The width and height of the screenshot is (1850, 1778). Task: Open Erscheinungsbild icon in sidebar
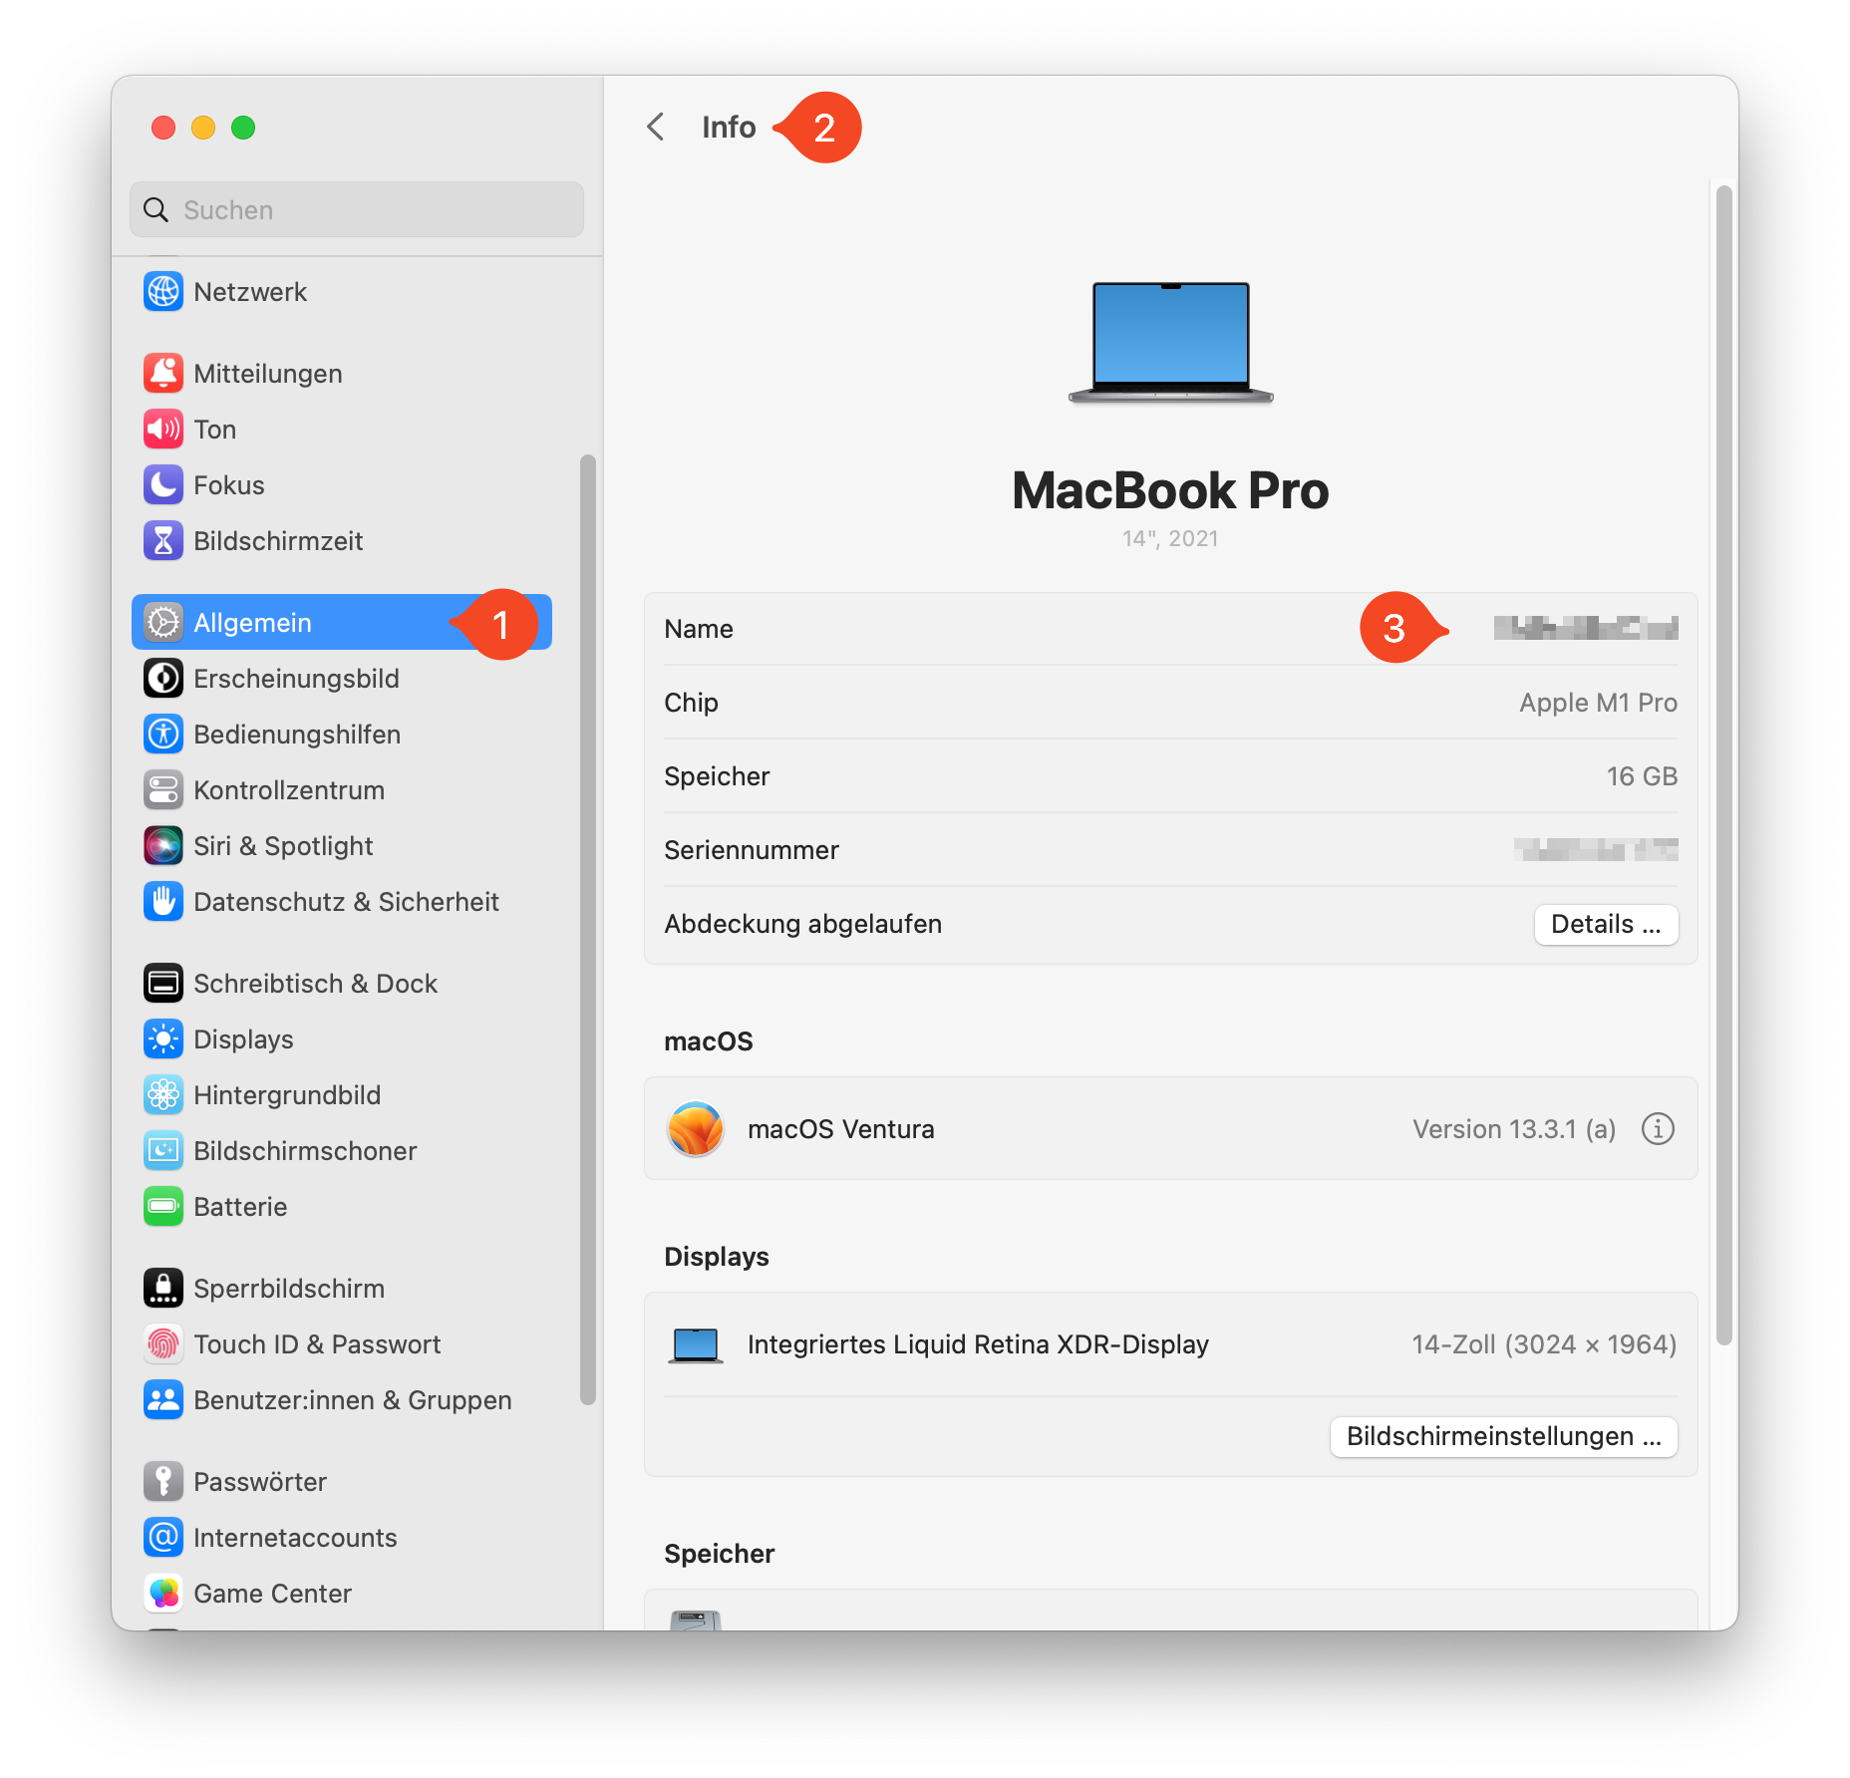(x=163, y=679)
